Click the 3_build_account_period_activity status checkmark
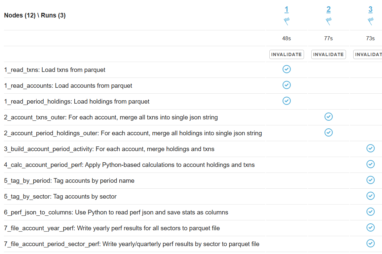Viewport: 382px width, 254px height. point(370,148)
